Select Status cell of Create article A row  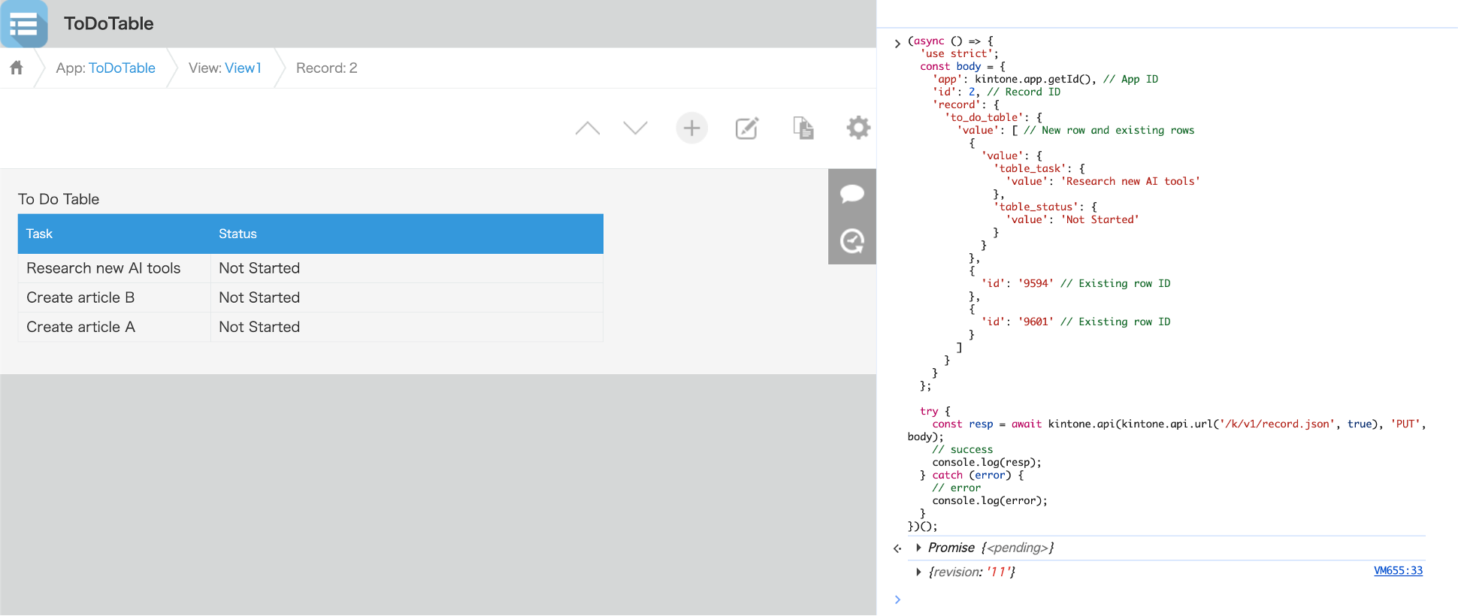click(x=407, y=327)
